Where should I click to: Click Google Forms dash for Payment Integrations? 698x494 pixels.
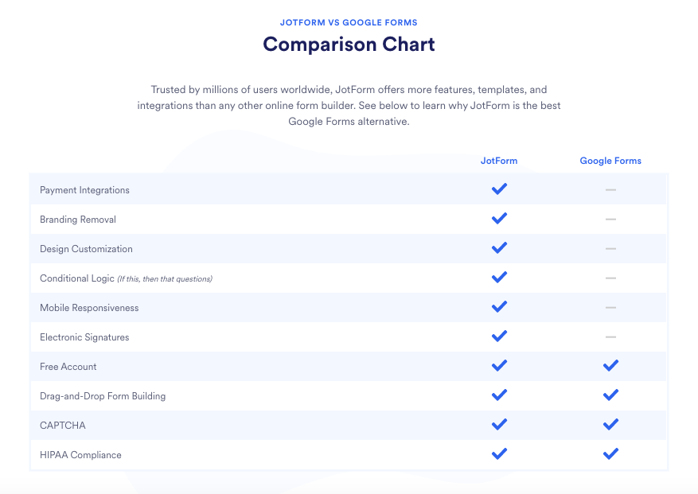[610, 190]
